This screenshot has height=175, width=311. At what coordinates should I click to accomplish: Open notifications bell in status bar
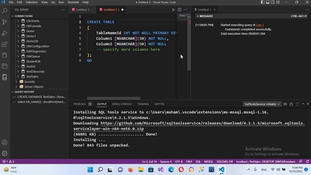(308, 161)
